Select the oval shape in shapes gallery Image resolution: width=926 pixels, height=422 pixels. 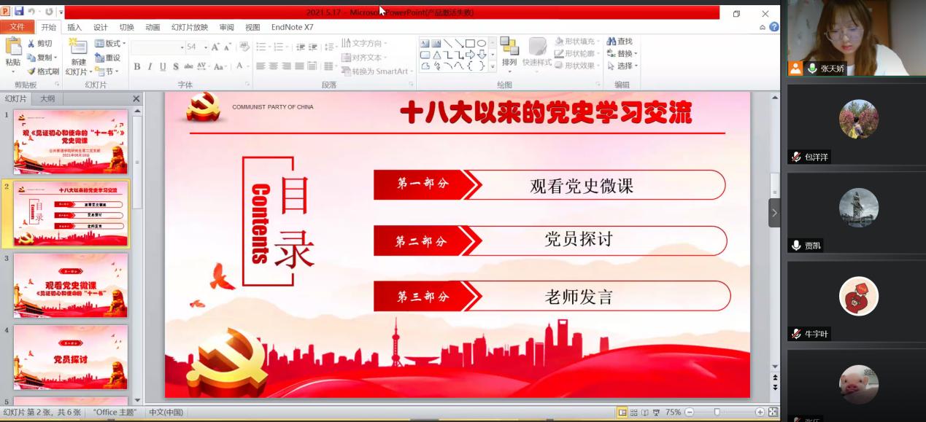click(482, 44)
